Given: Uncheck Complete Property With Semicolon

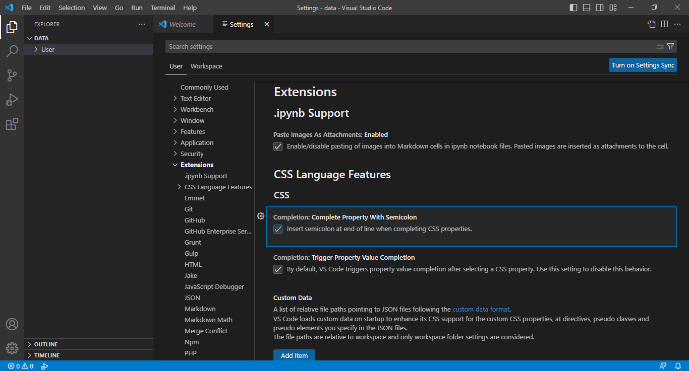Looking at the screenshot, I should pyautogui.click(x=278, y=229).
